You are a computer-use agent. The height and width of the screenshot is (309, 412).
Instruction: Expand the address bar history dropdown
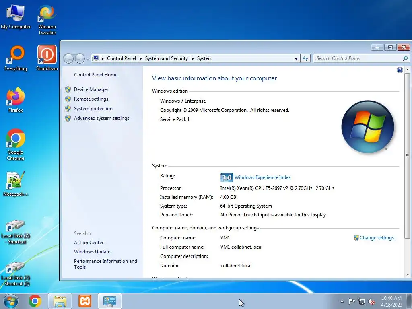click(x=296, y=58)
